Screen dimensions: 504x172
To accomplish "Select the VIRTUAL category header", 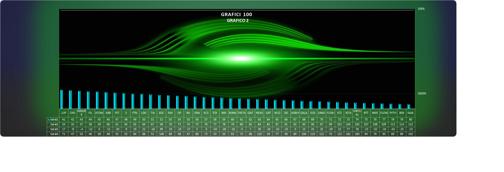I will 357,113.
